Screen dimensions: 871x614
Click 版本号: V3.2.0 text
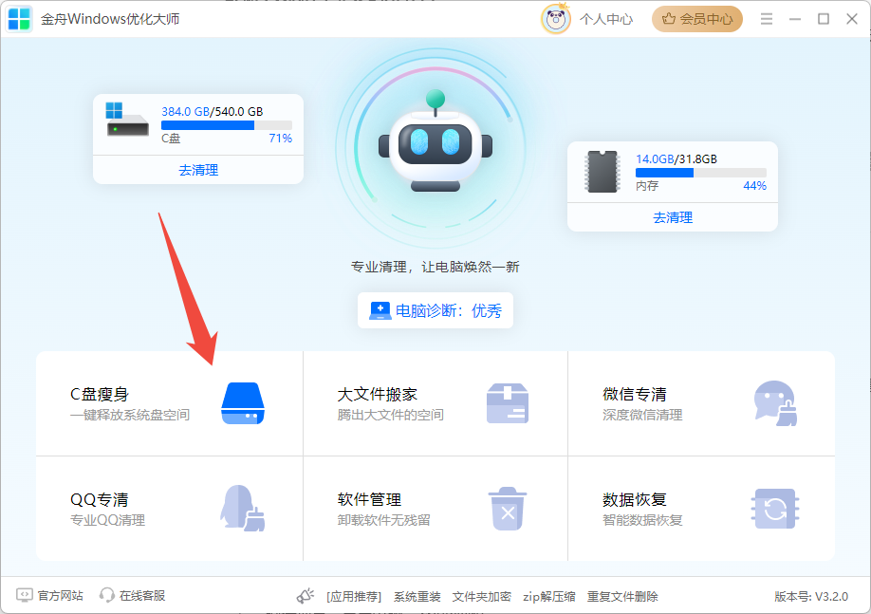click(x=811, y=597)
